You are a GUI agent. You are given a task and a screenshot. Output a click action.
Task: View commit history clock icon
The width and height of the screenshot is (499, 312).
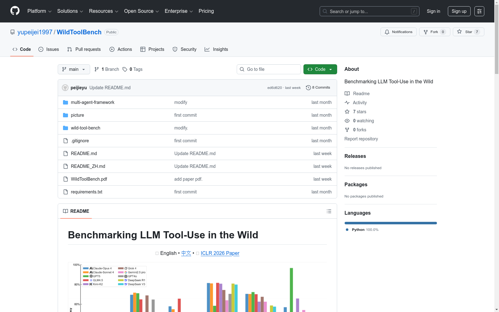308,88
